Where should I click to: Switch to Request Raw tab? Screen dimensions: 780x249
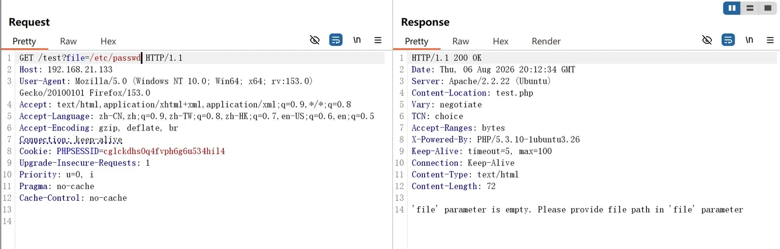point(68,41)
